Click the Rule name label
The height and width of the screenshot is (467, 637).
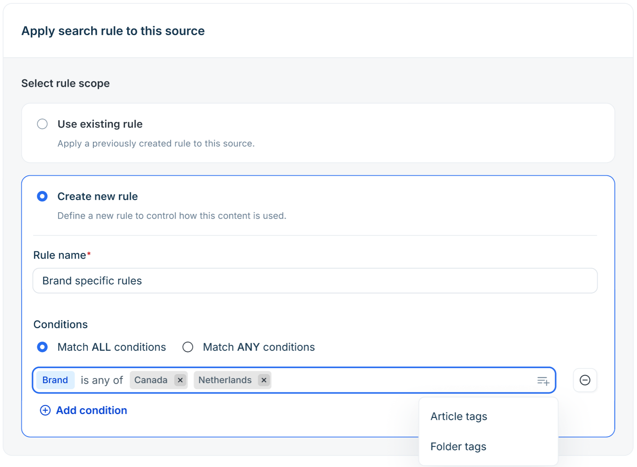tap(60, 255)
